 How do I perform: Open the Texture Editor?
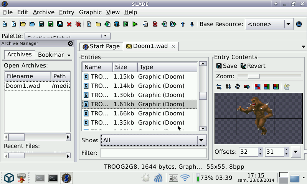click(117, 24)
